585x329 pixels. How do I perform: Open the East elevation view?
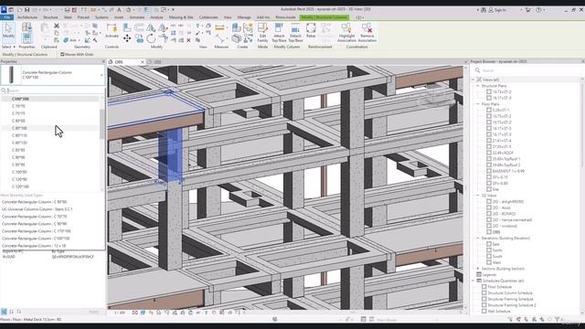click(495, 244)
